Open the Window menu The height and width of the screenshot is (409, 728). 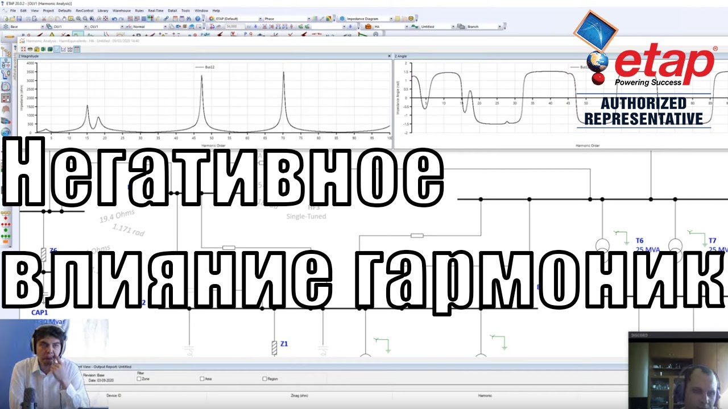(x=201, y=10)
